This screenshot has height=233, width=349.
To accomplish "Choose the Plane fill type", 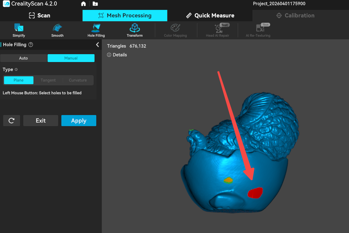I will (19, 80).
